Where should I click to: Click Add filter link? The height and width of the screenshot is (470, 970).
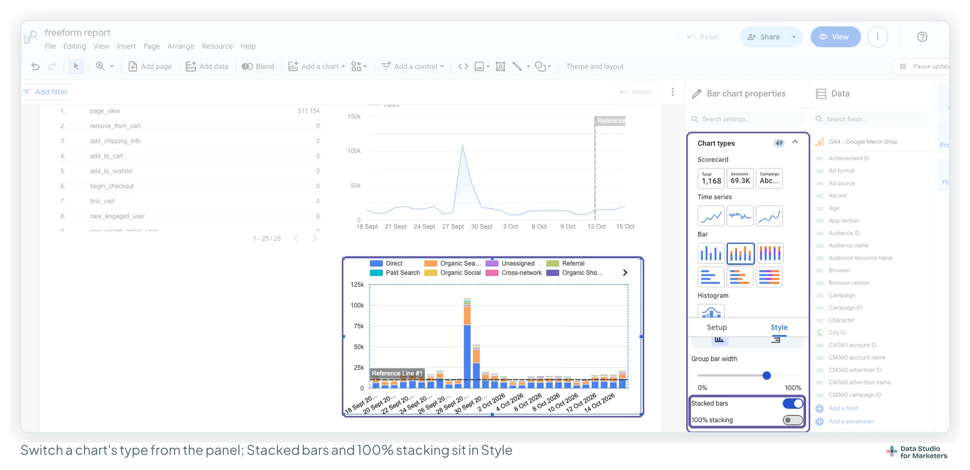tap(46, 92)
